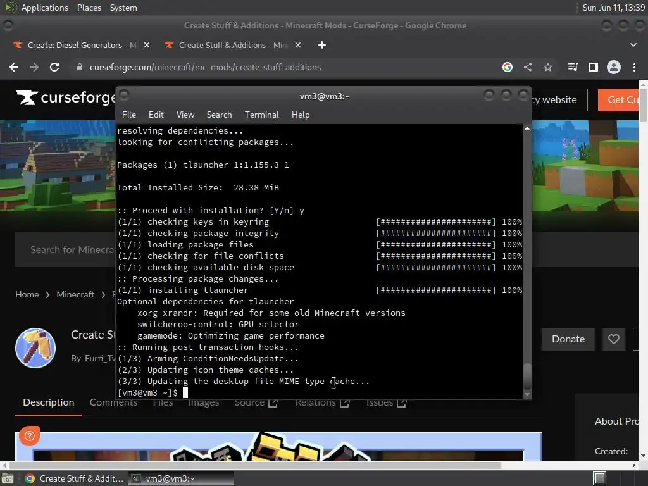Click the address bar URL

pyautogui.click(x=205, y=67)
